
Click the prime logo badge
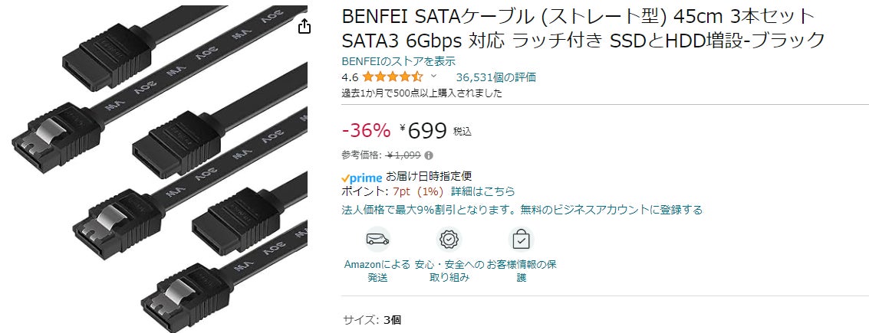[x=362, y=178]
